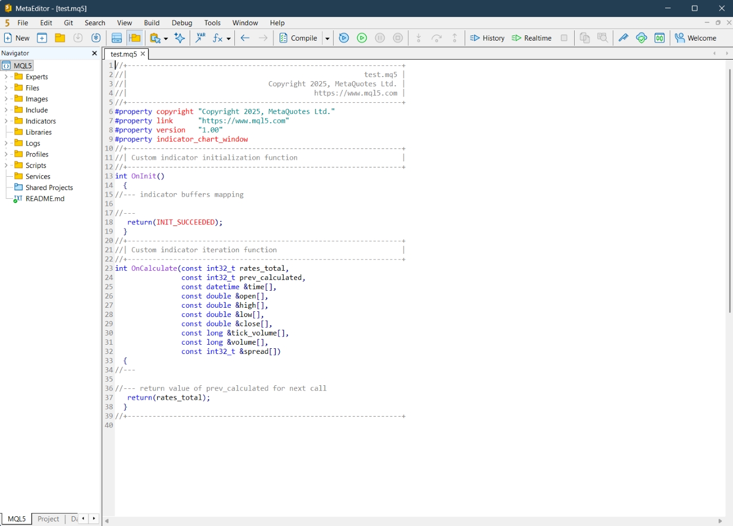This screenshot has width=733, height=526.
Task: Close the Navigator panel
Action: pyautogui.click(x=95, y=53)
